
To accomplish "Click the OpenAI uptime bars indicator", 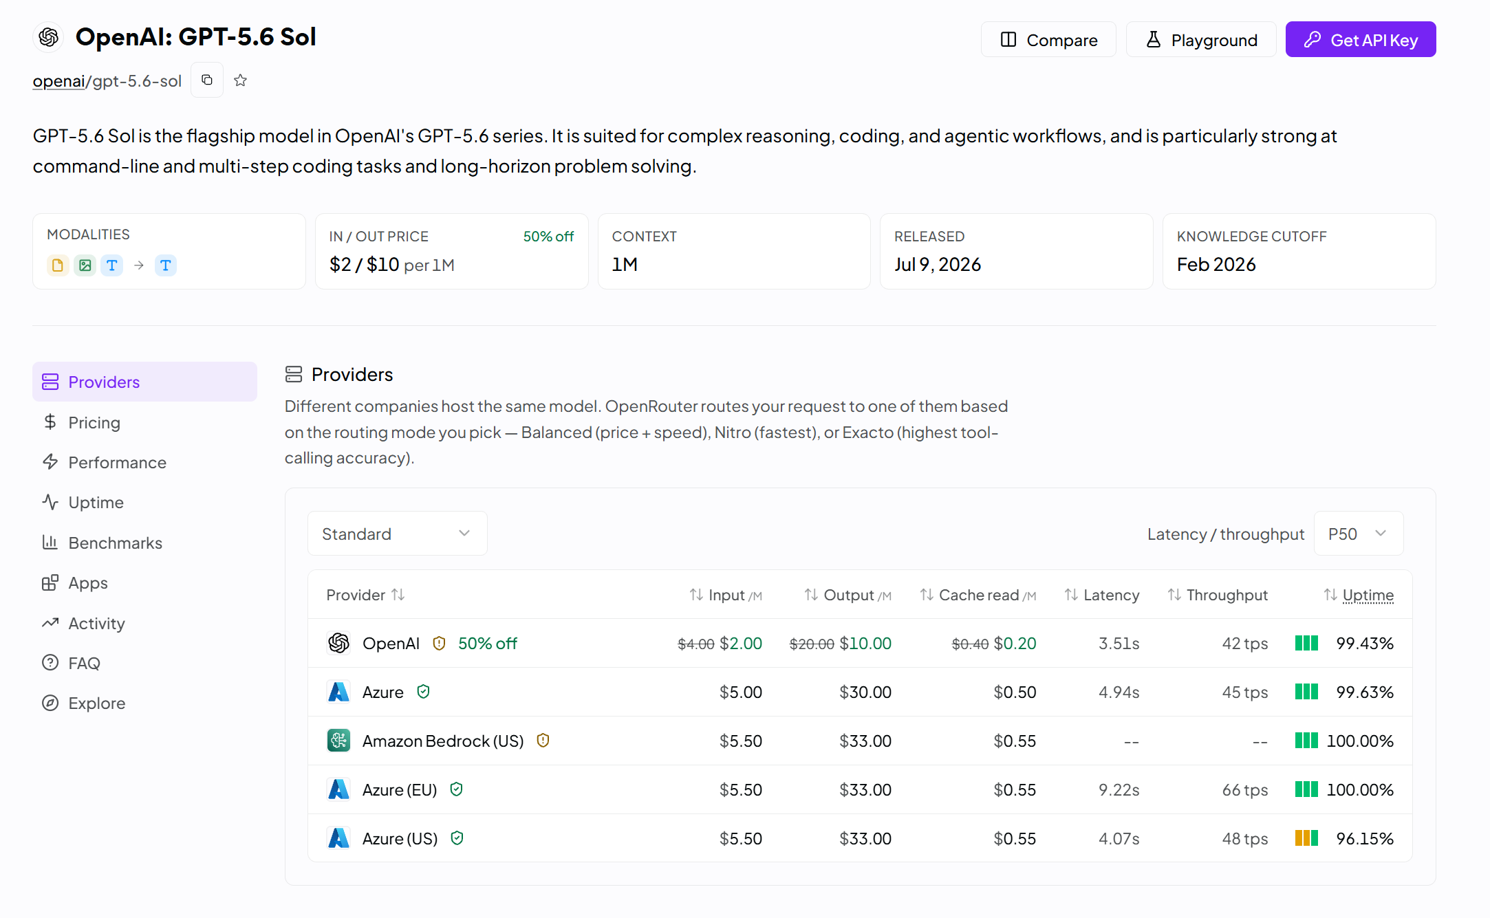I will point(1306,644).
